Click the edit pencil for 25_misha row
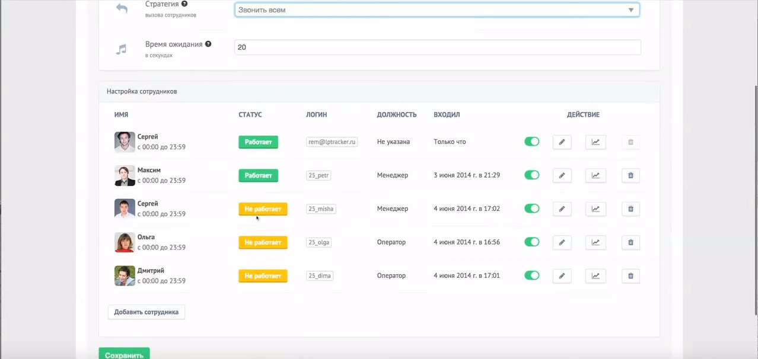The image size is (758, 359). point(562,209)
